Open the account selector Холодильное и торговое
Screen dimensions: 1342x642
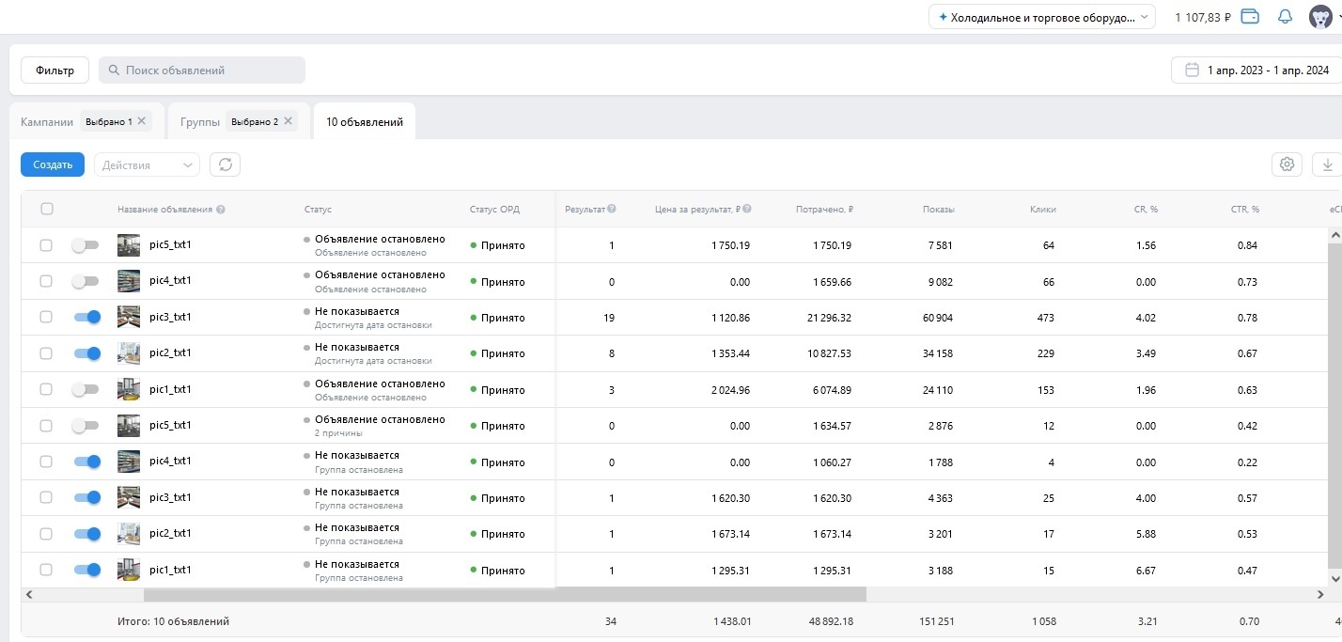click(x=1042, y=17)
